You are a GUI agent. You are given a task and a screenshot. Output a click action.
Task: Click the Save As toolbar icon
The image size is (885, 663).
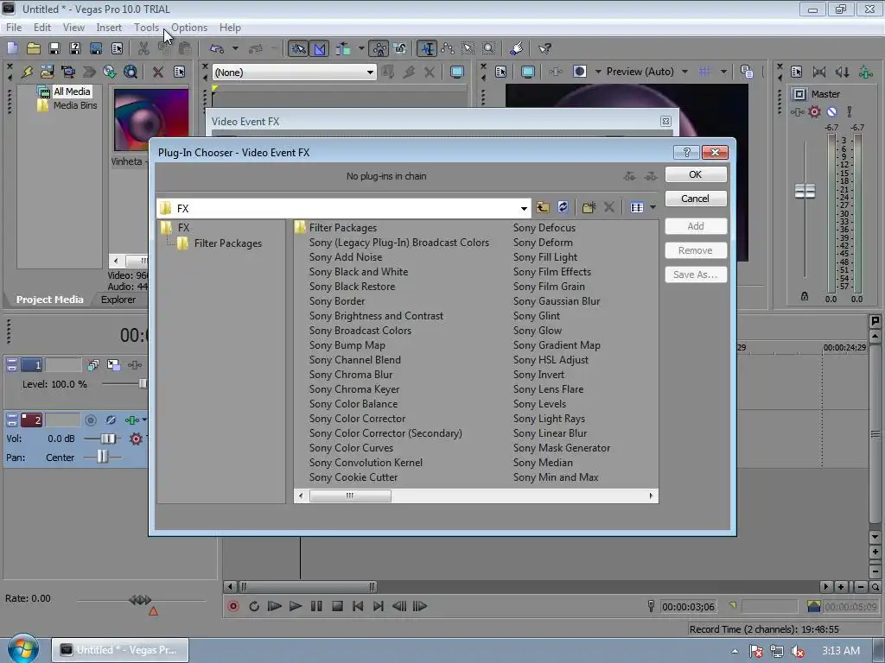click(x=75, y=48)
